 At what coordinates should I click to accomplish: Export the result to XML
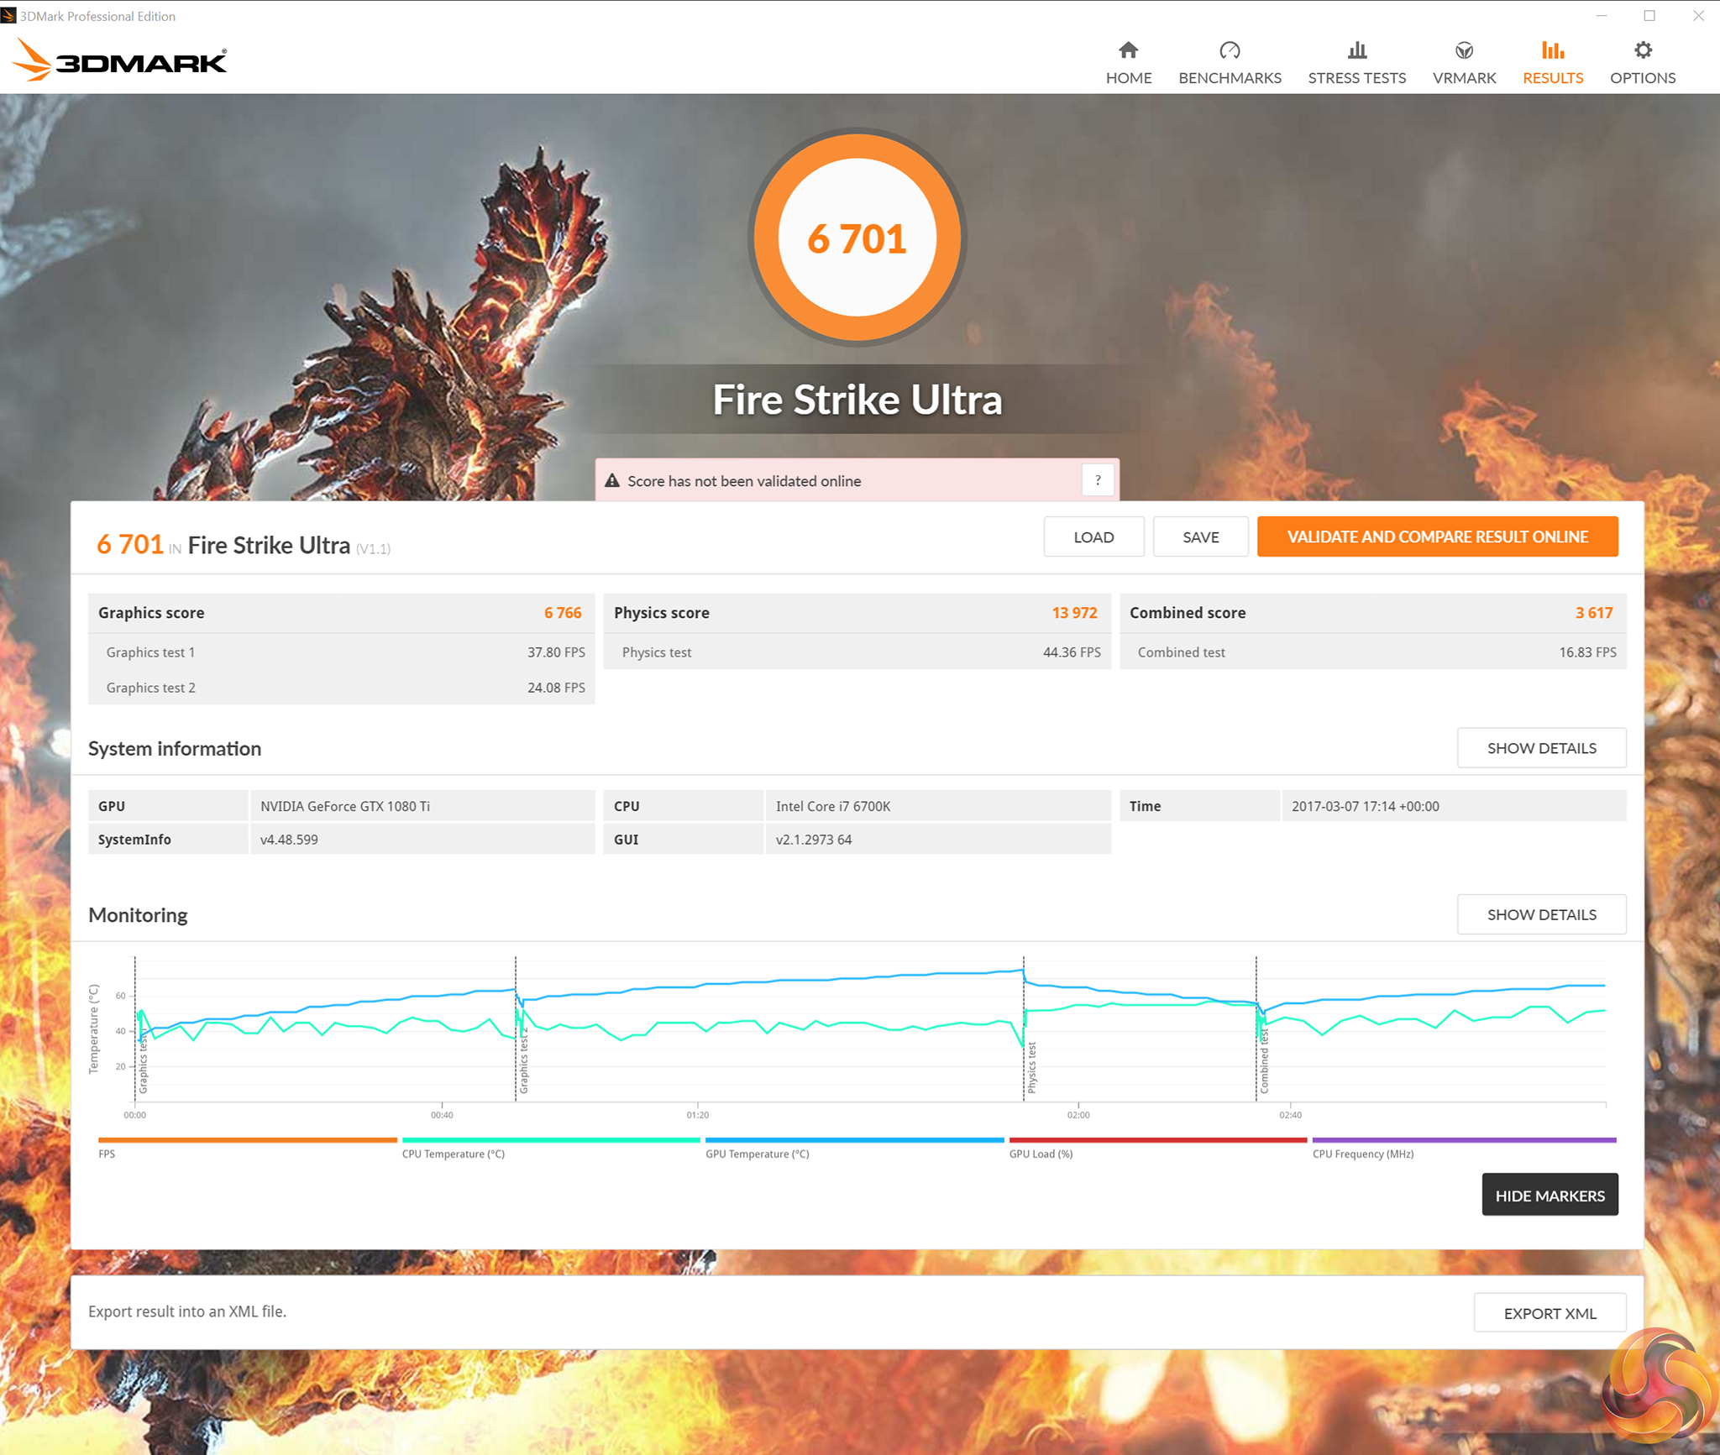click(1549, 1312)
